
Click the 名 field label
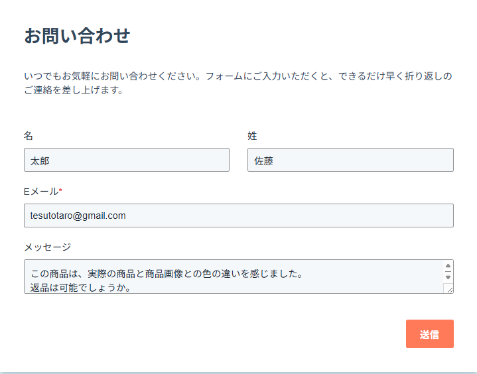pos(29,136)
